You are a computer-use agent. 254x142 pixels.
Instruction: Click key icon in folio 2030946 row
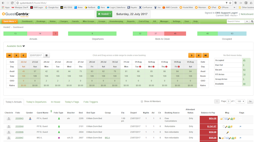[x=227, y=133]
